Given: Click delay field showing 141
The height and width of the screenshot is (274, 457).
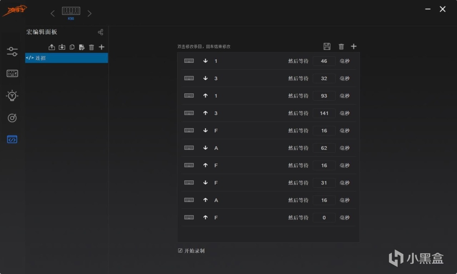Looking at the screenshot, I should pos(324,113).
